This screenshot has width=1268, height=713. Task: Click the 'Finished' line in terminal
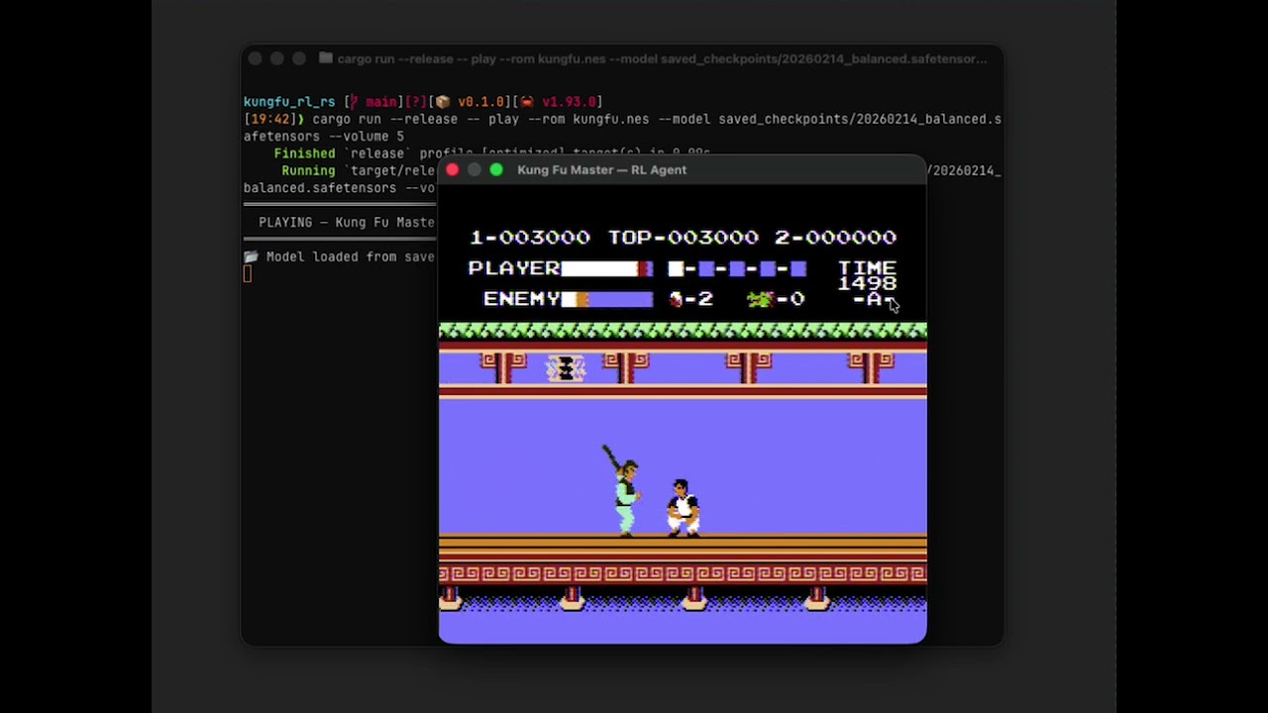492,153
